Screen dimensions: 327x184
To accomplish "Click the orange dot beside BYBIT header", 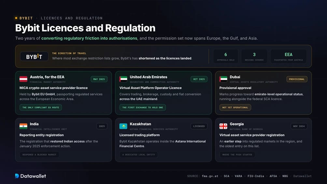I will (16, 18).
